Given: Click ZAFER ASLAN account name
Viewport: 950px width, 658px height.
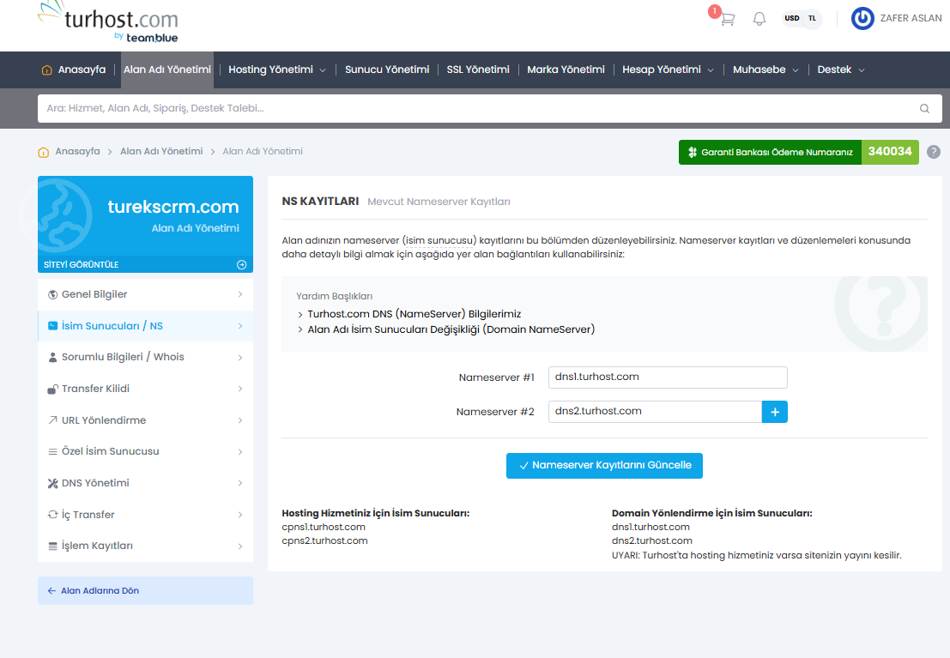Looking at the screenshot, I should point(911,19).
